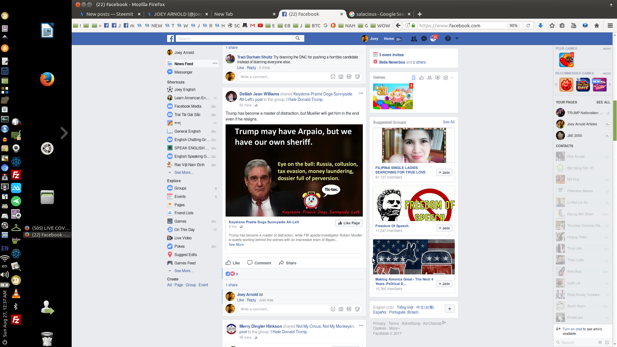Viewport: 617px width, 347px height.
Task: Bookmark the page with Firefox star icon
Action: [552, 25]
